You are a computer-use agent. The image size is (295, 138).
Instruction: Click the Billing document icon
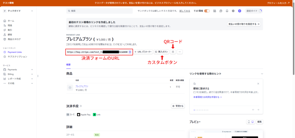click(x=5, y=74)
